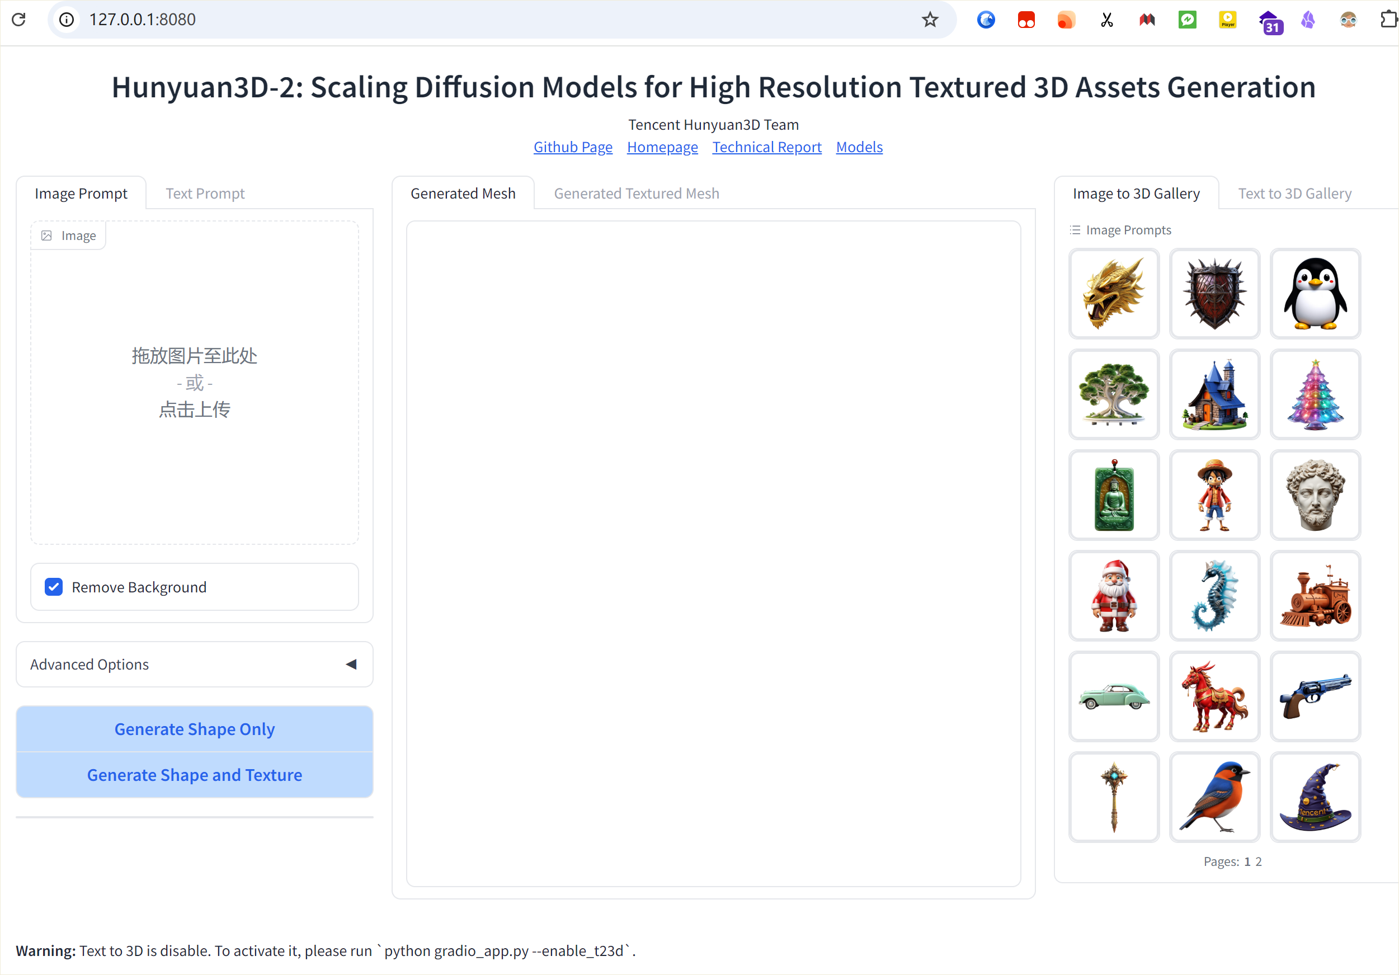Viewport: 1399px width, 975px height.
Task: Select the green jade Buddha pendant example
Action: pos(1113,495)
